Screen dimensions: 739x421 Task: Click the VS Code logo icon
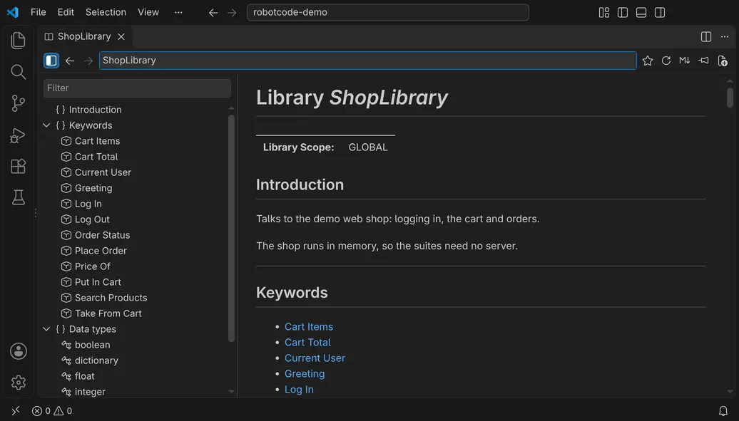coord(12,12)
